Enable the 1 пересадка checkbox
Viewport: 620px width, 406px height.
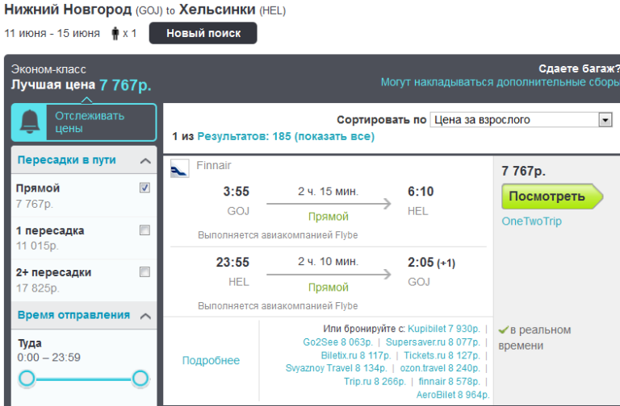[145, 230]
